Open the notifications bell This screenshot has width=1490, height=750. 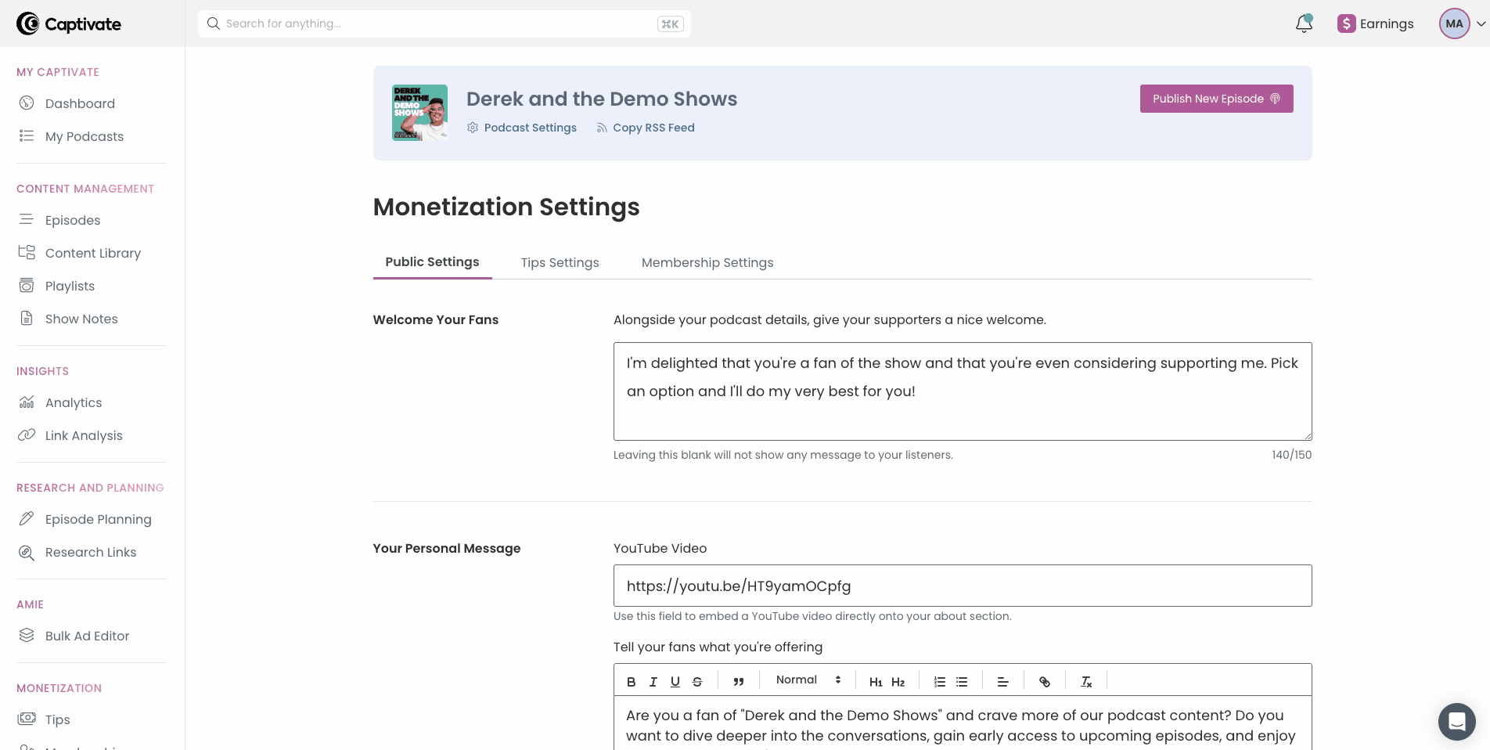(1304, 23)
